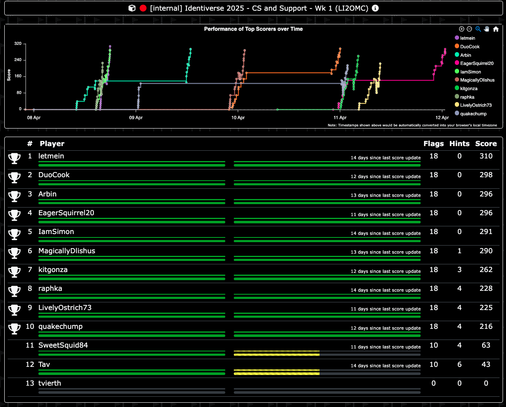The image size is (506, 407).
Task: Open player Arbin from leaderboard
Action: (x=47, y=194)
